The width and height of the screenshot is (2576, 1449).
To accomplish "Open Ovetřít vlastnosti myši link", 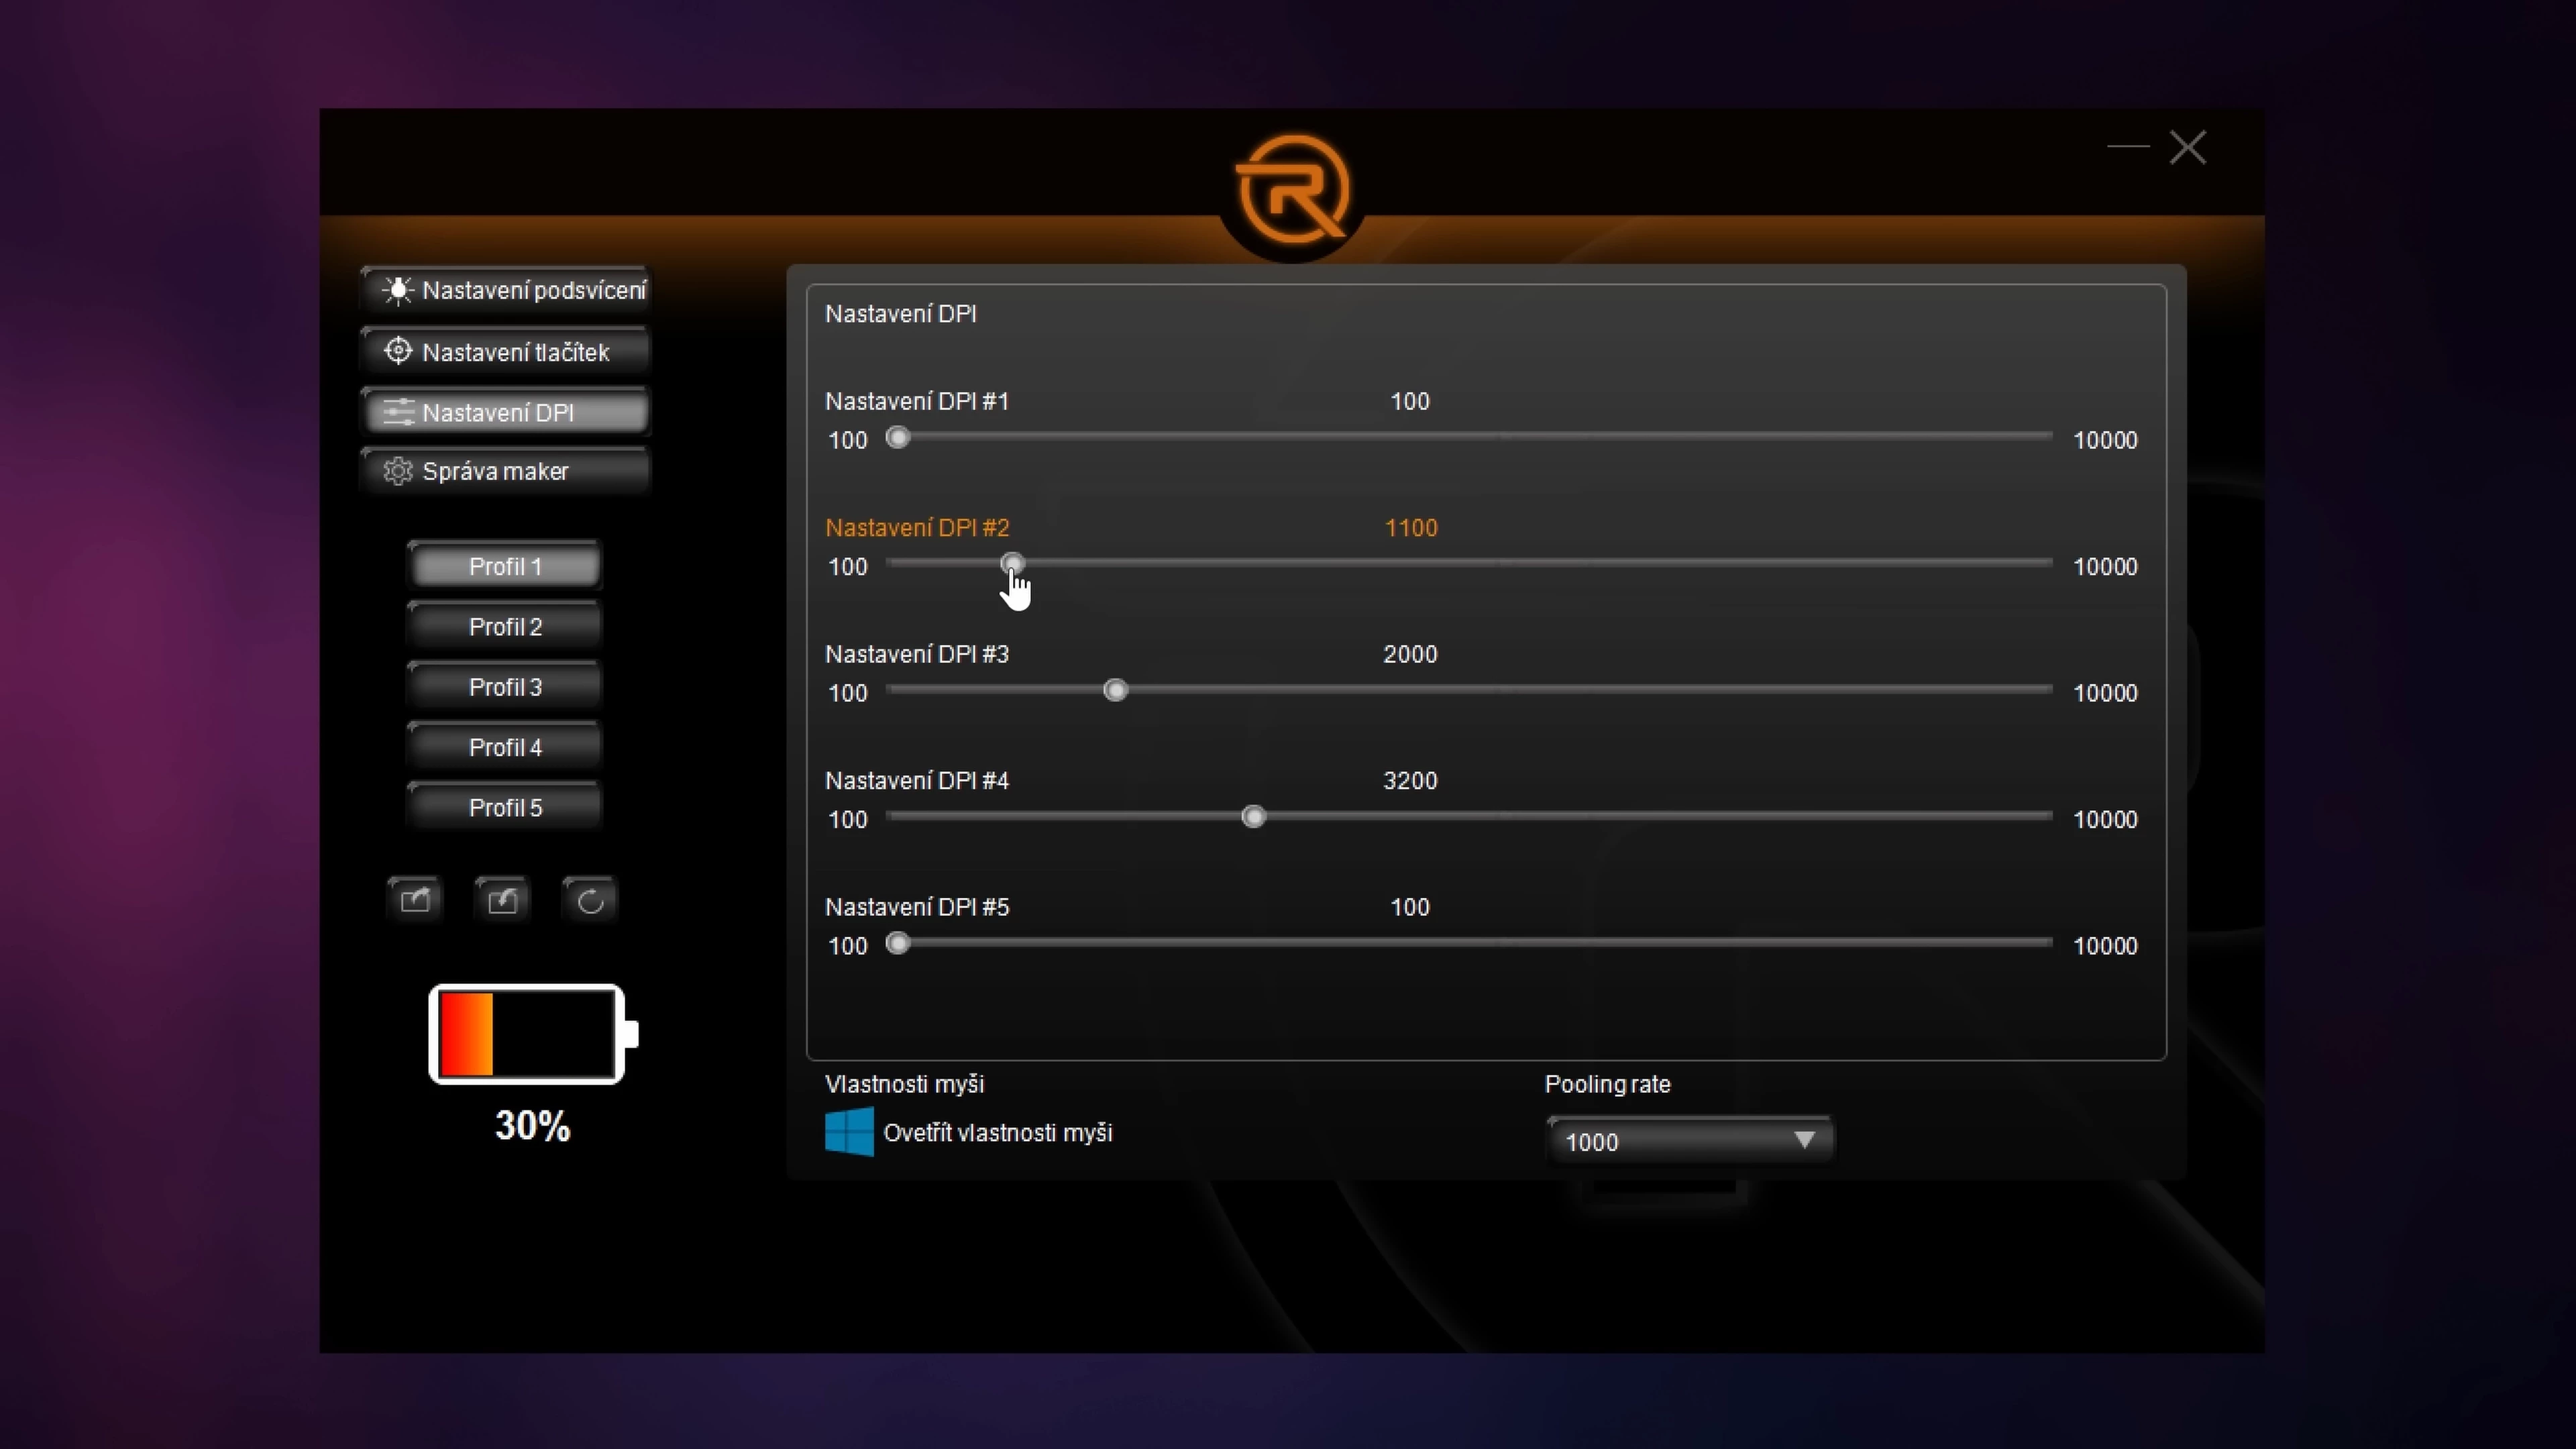I will tap(998, 1133).
